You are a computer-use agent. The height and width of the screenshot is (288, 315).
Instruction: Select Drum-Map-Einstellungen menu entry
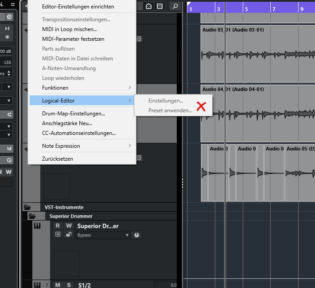pos(73,114)
